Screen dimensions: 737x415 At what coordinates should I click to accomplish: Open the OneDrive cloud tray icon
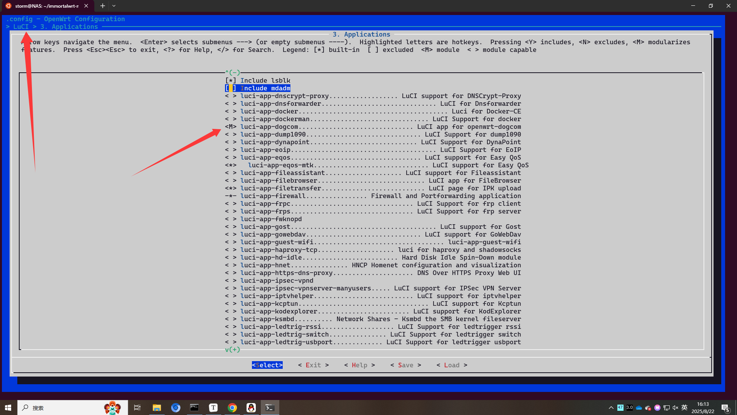(639, 408)
